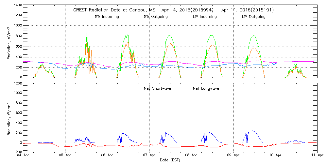The image size is (327, 163).
Task: Click the 11-Apr date on x-axis
Action: click(x=317, y=156)
